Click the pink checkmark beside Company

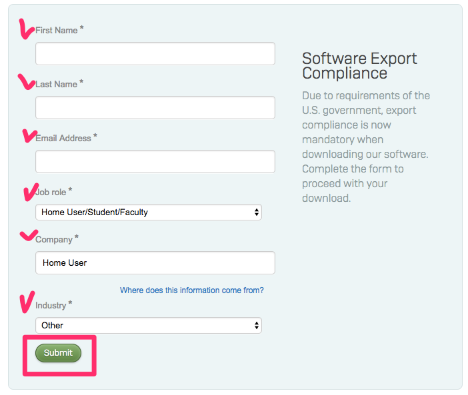[29, 235]
